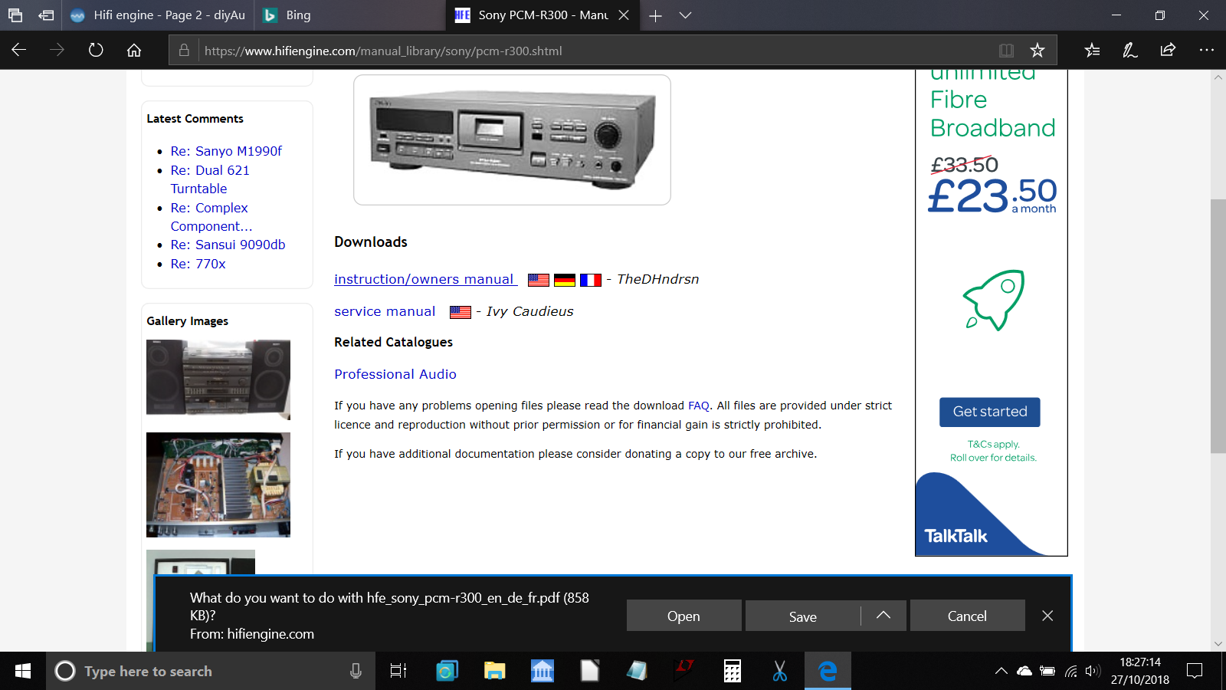Show hidden system tray icons
Image resolution: width=1226 pixels, height=690 pixels.
click(1001, 671)
